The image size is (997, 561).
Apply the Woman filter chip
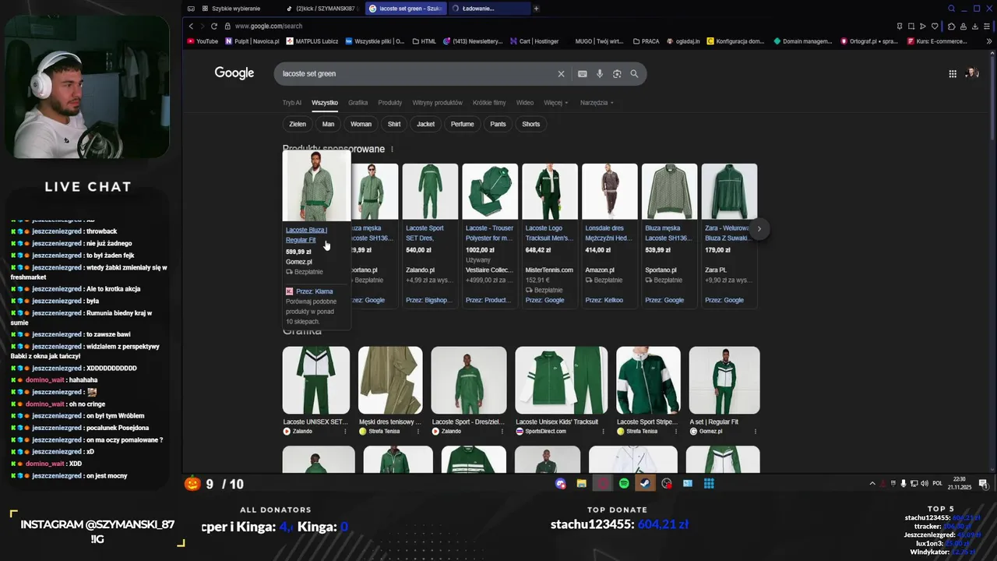click(361, 124)
